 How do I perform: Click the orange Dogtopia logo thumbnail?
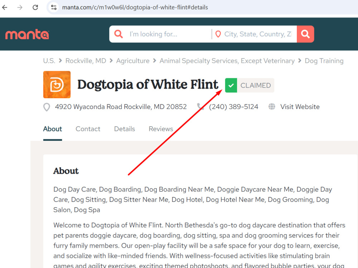point(57,85)
